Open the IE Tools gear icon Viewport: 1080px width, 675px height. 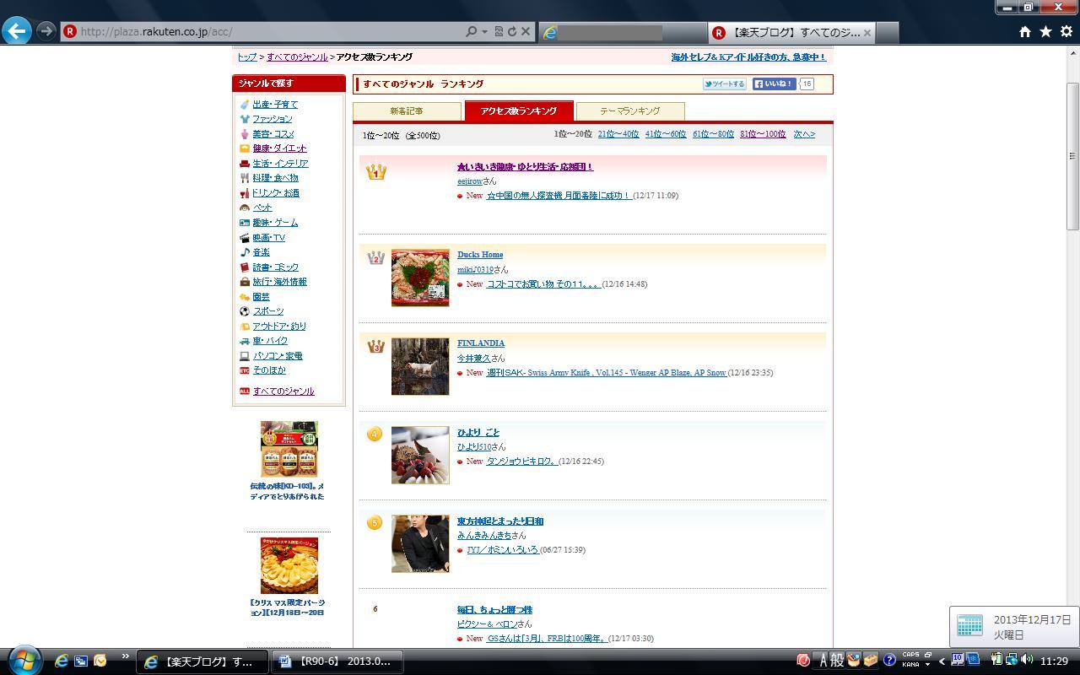1066,31
